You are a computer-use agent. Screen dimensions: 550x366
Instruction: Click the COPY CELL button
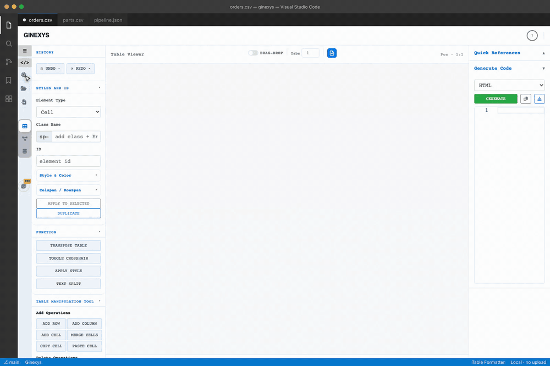(51, 346)
